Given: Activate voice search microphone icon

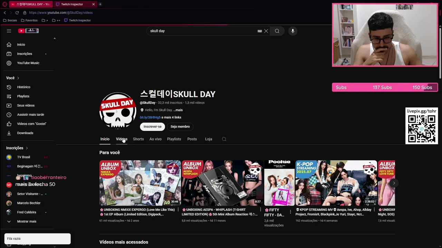Looking at the screenshot, I should pyautogui.click(x=292, y=31).
